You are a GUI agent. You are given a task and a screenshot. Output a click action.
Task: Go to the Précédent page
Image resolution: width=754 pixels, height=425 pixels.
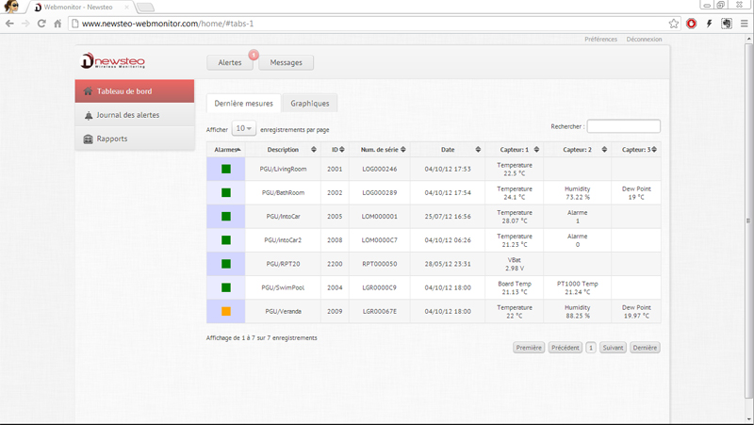pos(565,348)
